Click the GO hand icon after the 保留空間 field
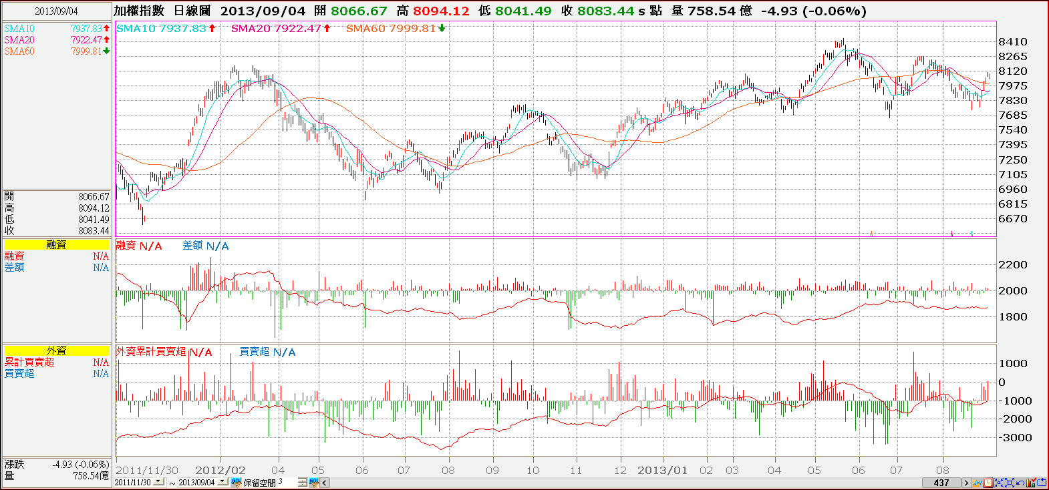1049x490 pixels. pyautogui.click(x=313, y=482)
